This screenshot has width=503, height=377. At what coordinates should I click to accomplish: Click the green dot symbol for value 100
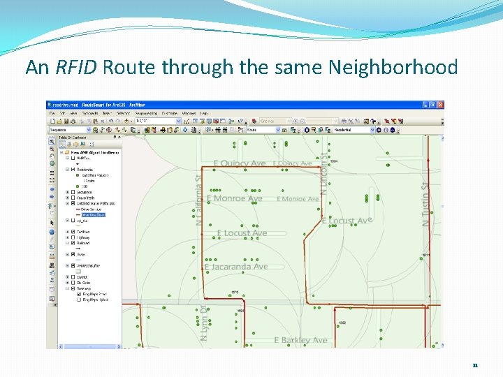click(x=78, y=186)
